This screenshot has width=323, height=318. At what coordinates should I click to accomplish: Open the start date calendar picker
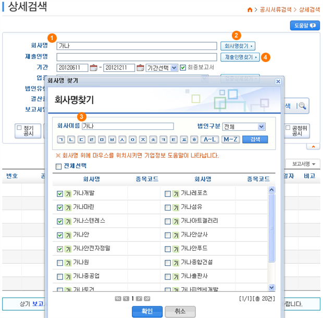[x=94, y=67]
